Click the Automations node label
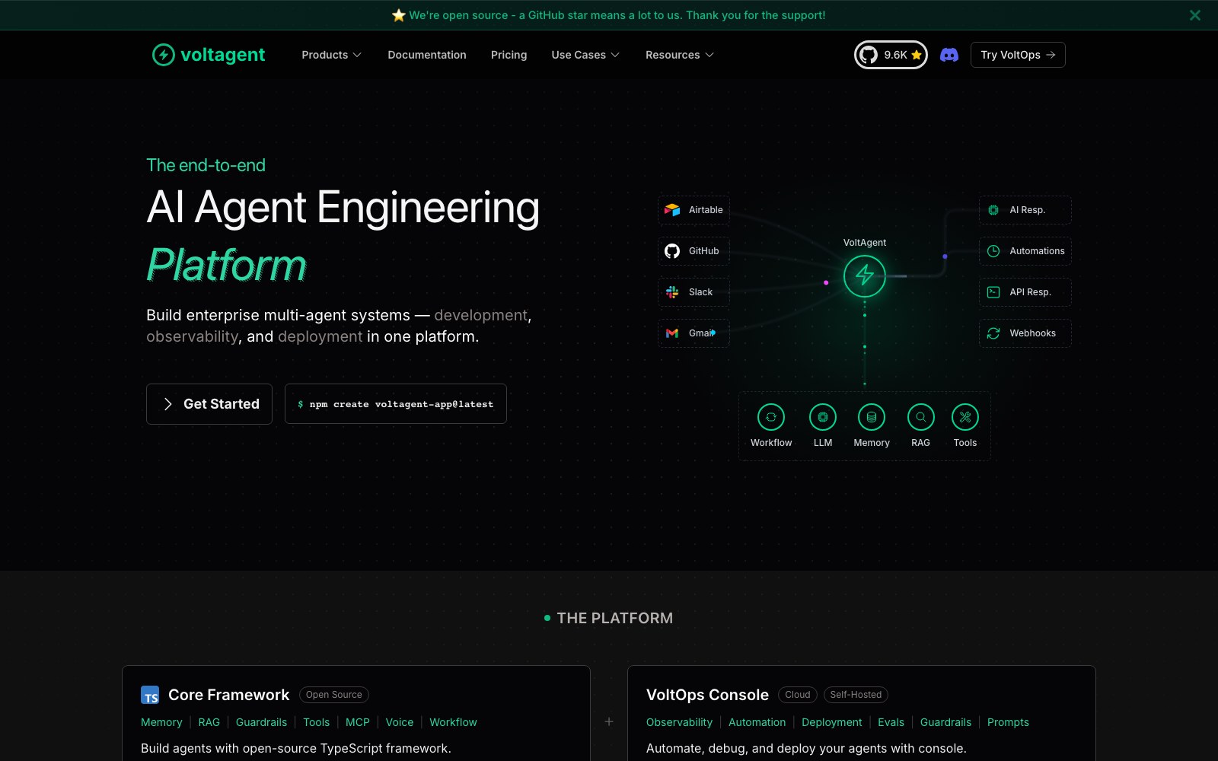1218x761 pixels. pyautogui.click(x=1037, y=251)
